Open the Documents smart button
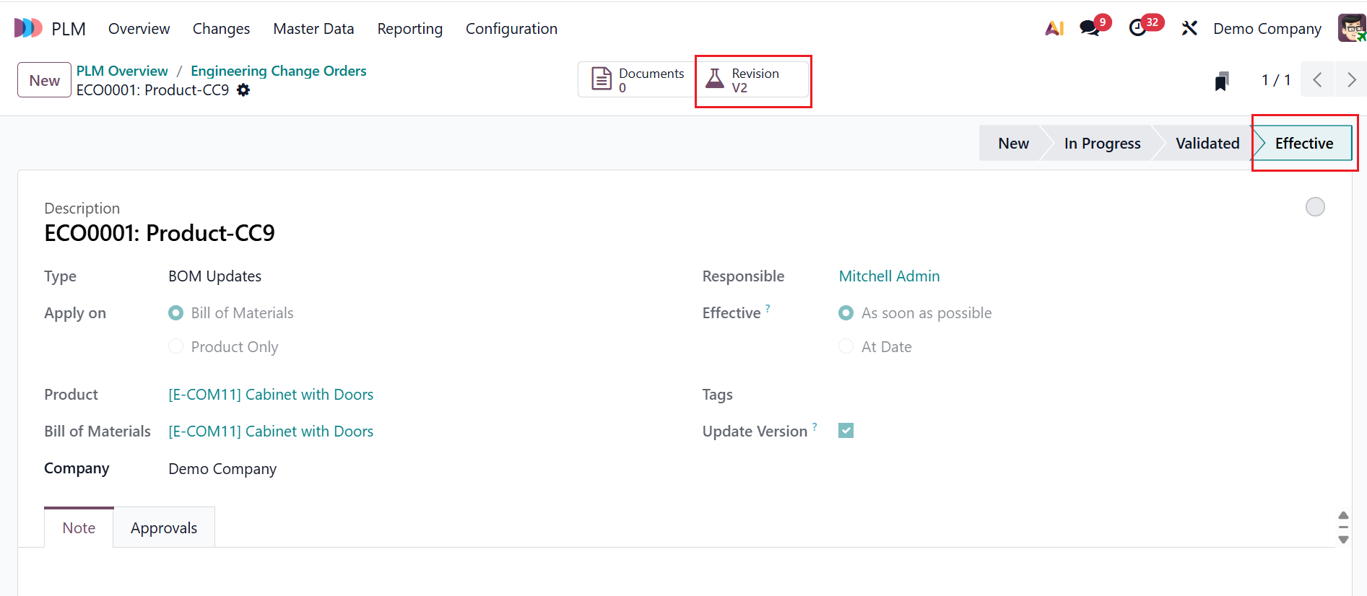The image size is (1367, 596). 637,80
